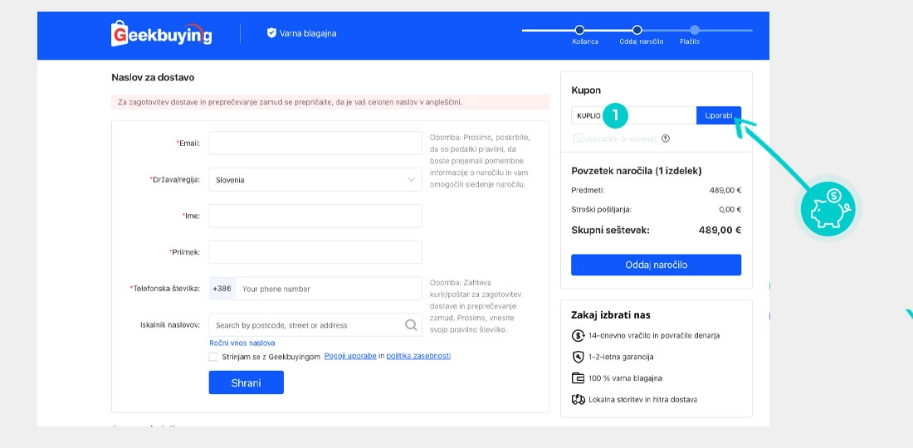Click the local delivery truck icon
Viewport: 913px width, 448px height.
tap(578, 400)
